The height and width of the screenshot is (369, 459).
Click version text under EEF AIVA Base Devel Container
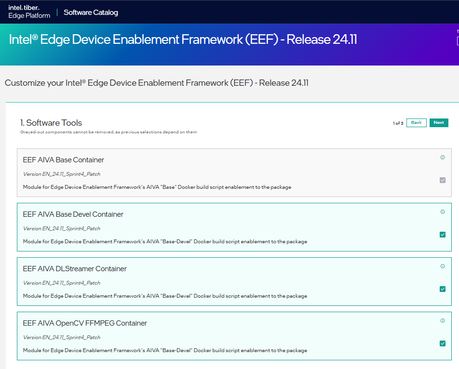pos(62,228)
